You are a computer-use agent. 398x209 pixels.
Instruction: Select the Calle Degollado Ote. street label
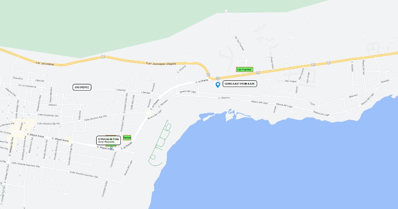(48, 115)
